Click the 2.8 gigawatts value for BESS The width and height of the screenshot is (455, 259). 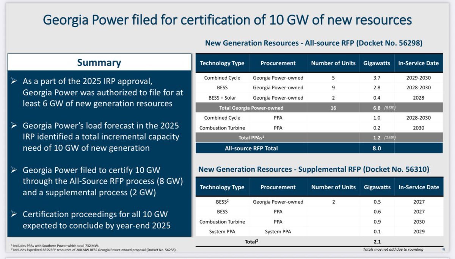click(x=377, y=87)
